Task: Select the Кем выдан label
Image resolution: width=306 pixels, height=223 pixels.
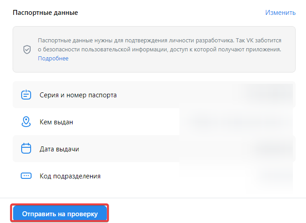Action: (x=56, y=122)
